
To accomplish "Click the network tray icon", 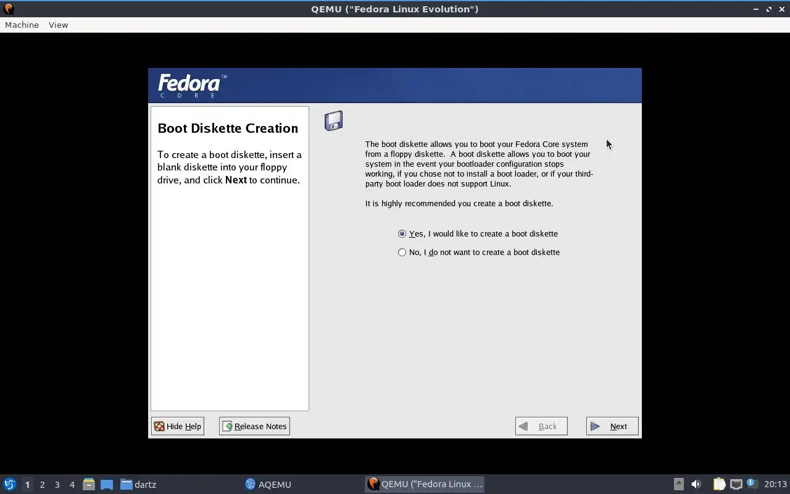I will (736, 484).
